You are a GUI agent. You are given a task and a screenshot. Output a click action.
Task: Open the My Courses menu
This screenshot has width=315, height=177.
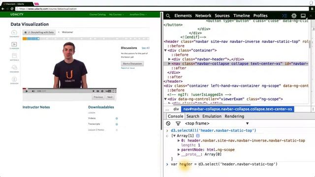coord(116,14)
